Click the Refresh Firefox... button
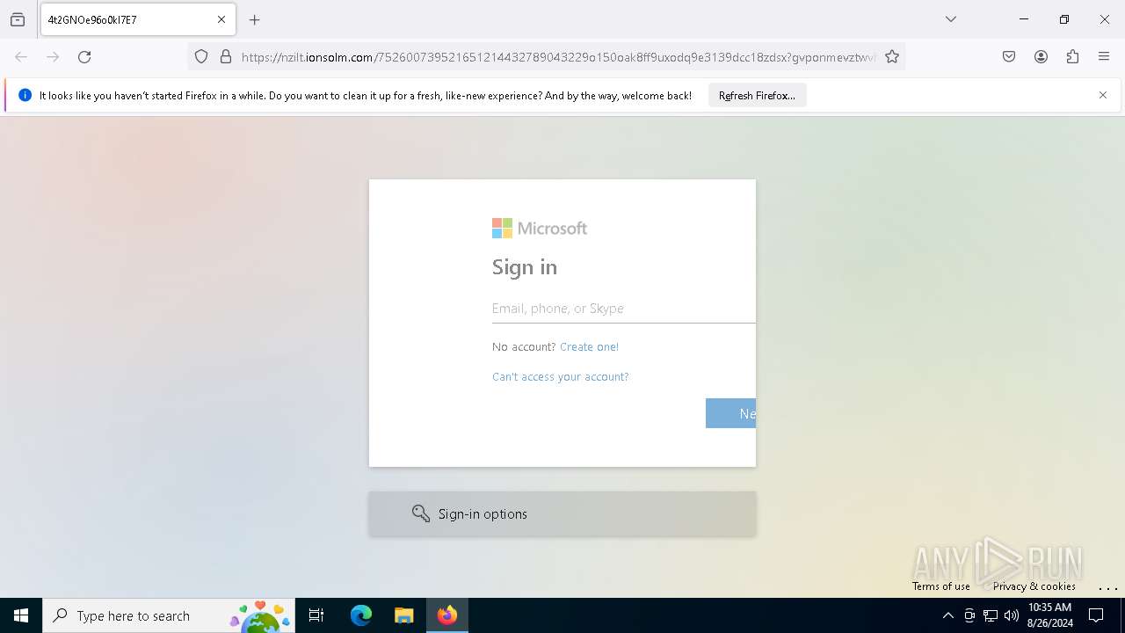Image resolution: width=1125 pixels, height=633 pixels. (757, 95)
